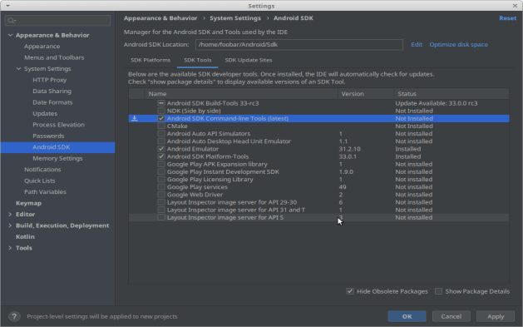The width and height of the screenshot is (523, 327).
Task: Select HTTP Proxy in settings tree
Action: tap(50, 80)
